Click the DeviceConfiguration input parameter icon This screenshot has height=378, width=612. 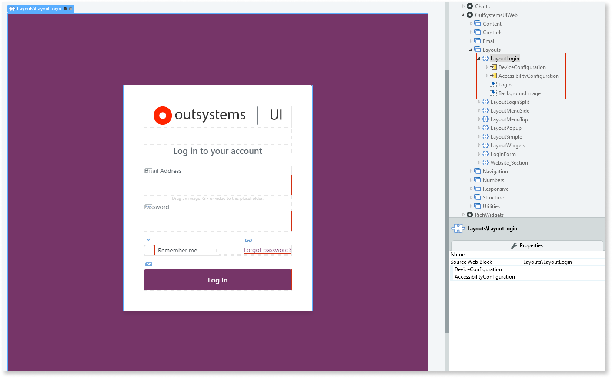pyautogui.click(x=493, y=67)
